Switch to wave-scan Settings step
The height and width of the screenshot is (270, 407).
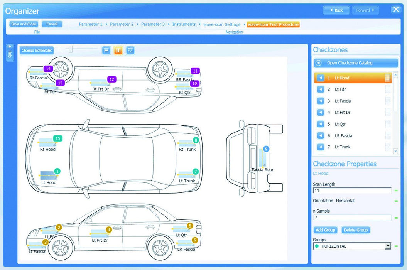[222, 24]
